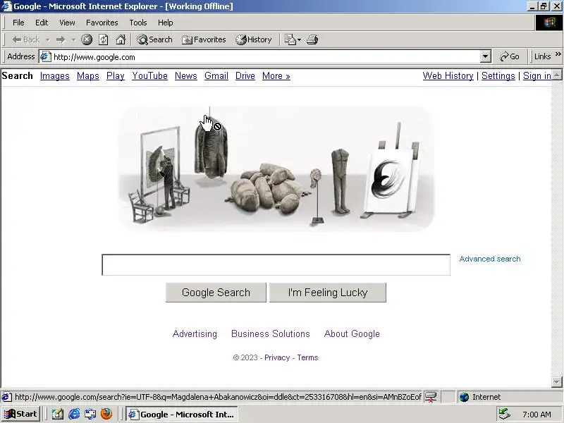
Task: Open the Favorites toolbar pane
Action: 204,39
